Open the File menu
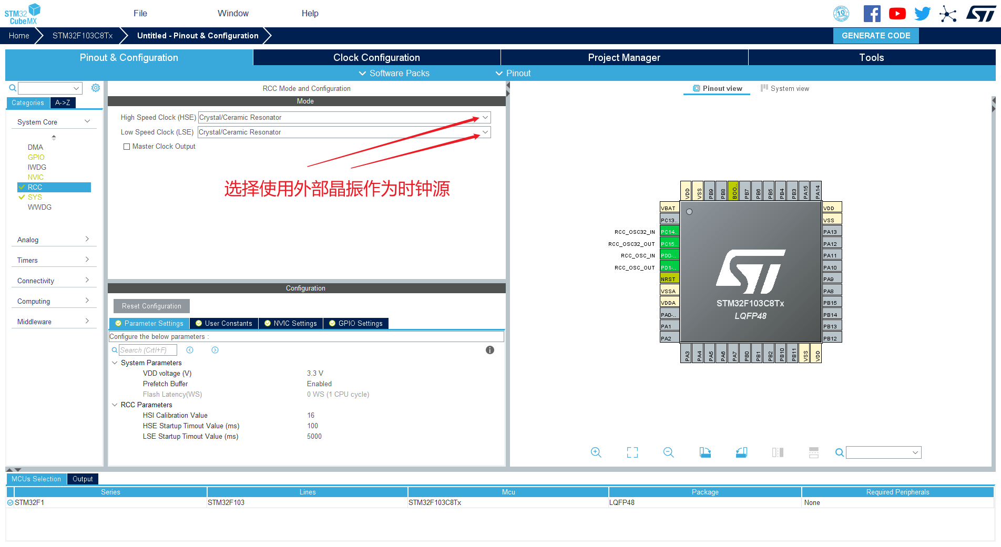This screenshot has width=1001, height=547. [140, 13]
